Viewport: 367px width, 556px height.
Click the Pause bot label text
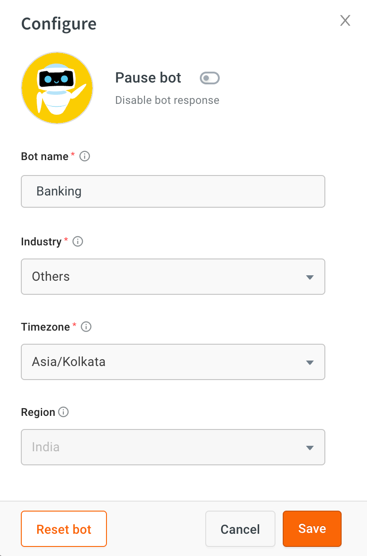[148, 78]
